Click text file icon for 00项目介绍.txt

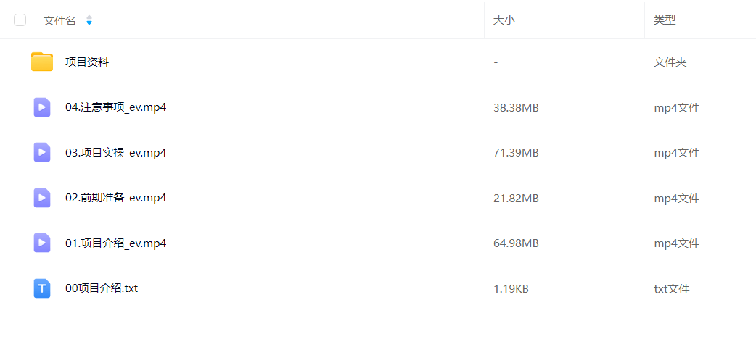click(x=42, y=288)
